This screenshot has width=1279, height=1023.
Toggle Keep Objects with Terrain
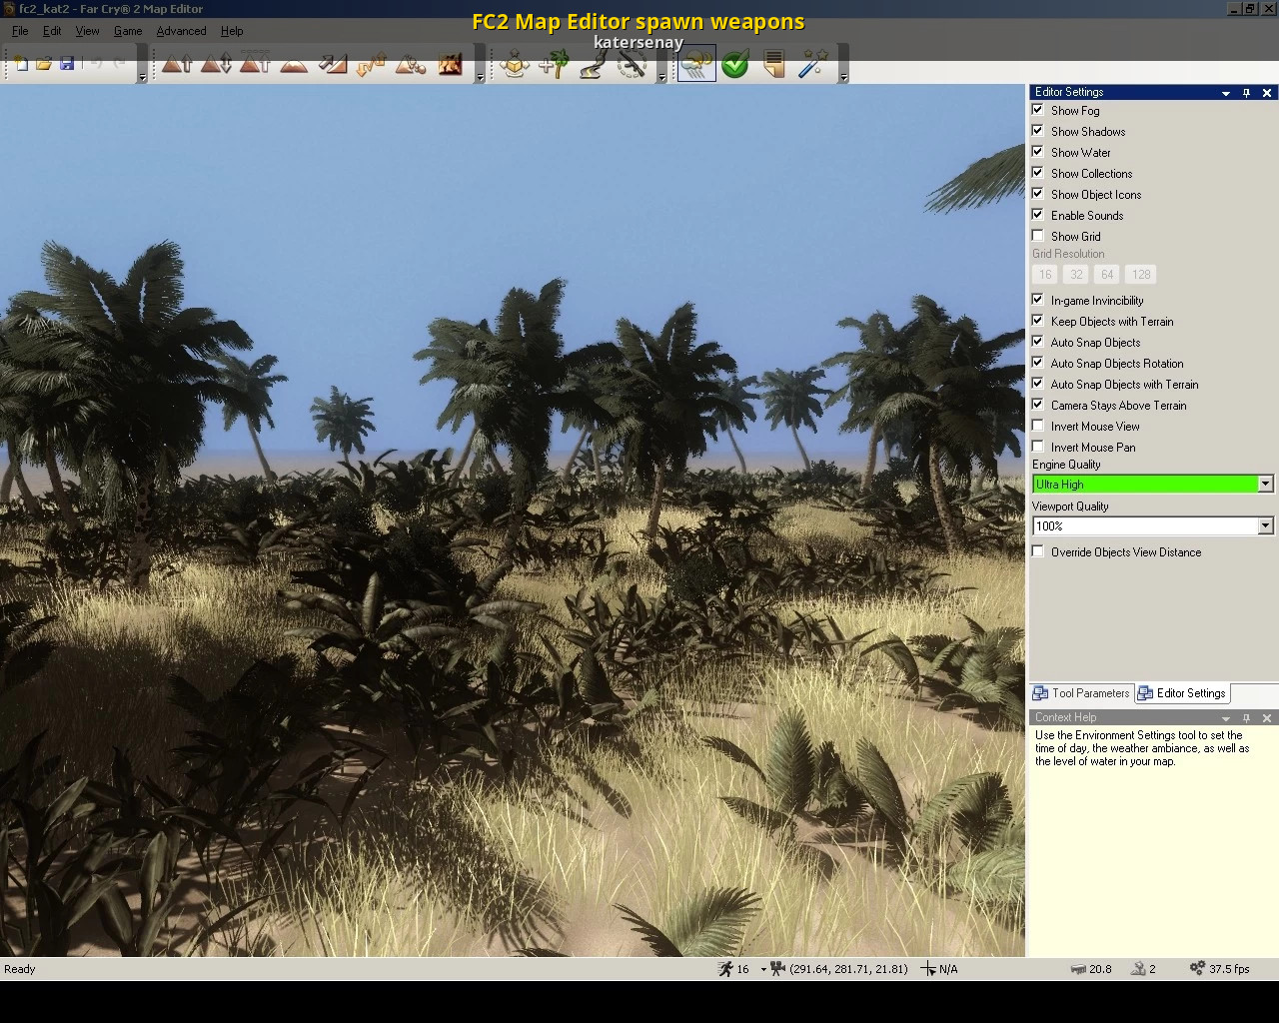point(1038,321)
